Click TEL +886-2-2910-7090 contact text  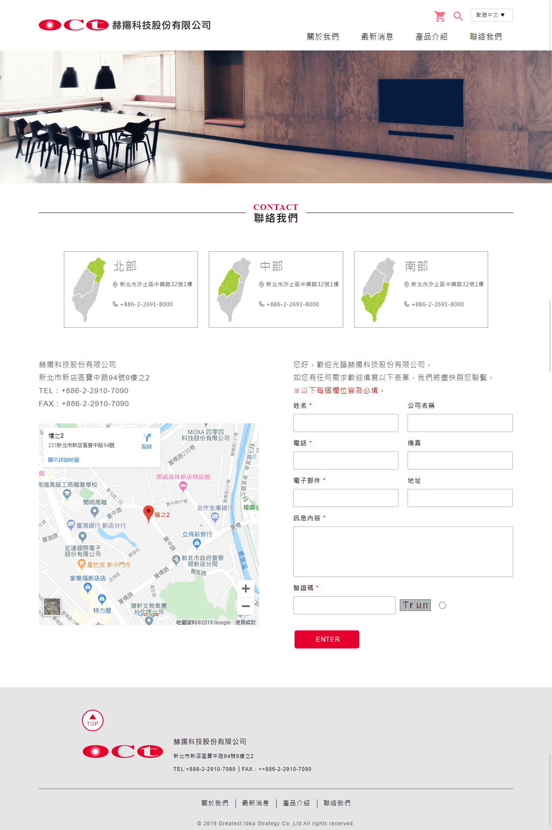tap(84, 391)
